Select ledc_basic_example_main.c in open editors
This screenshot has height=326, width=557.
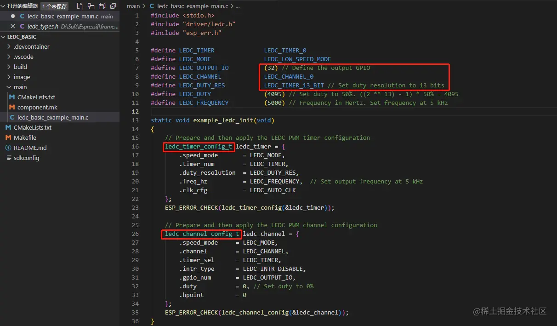pos(63,16)
